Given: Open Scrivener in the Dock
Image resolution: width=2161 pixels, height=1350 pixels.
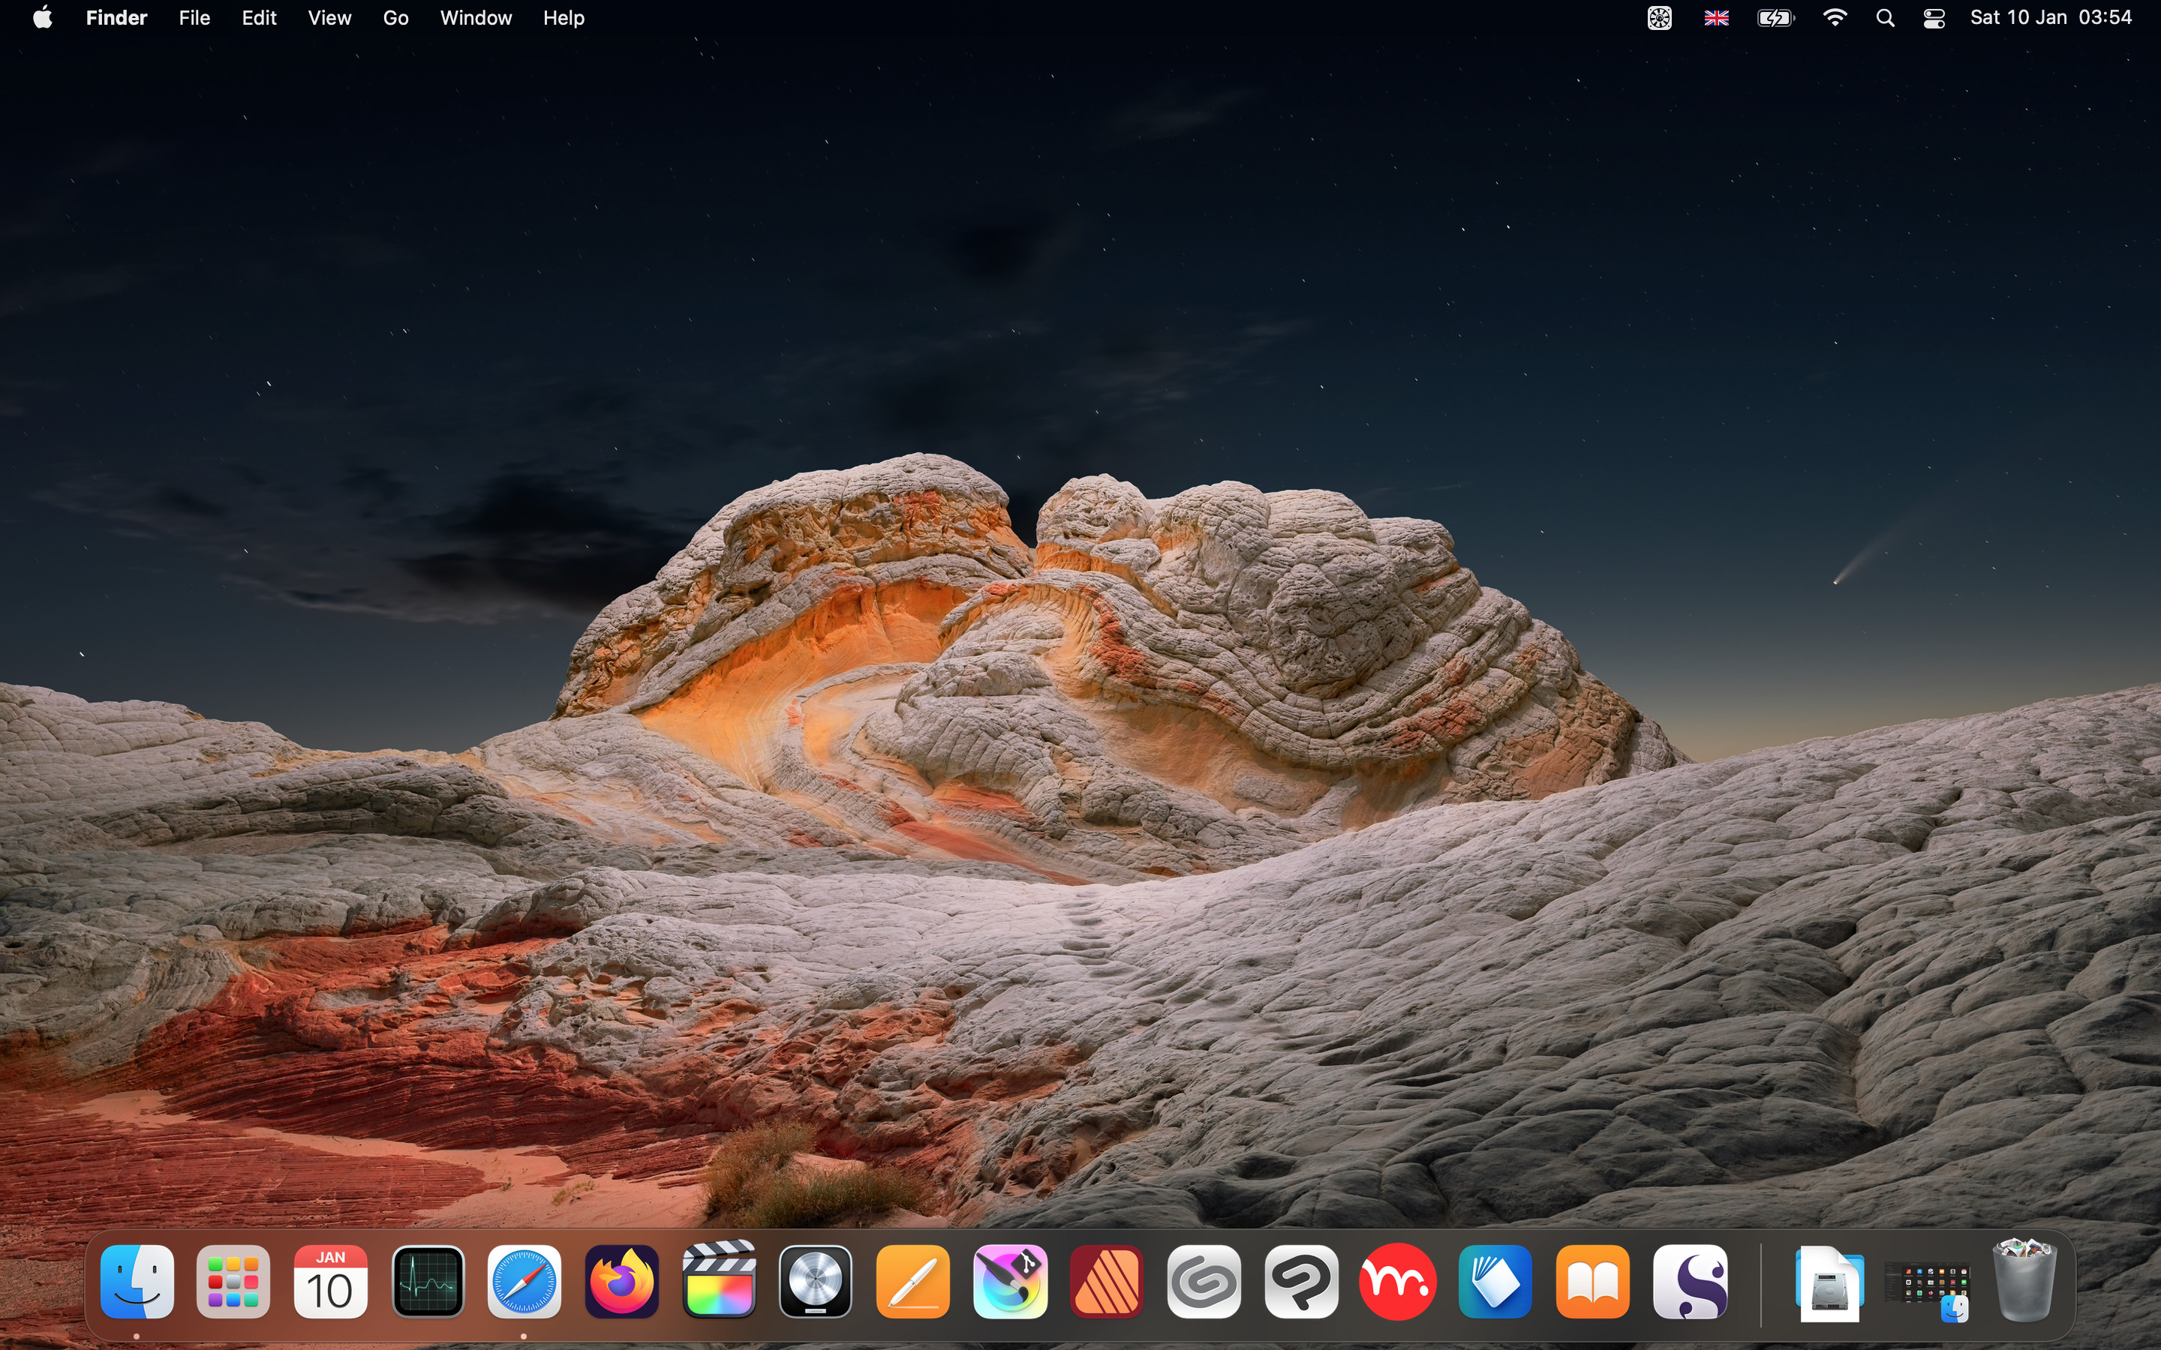Looking at the screenshot, I should [x=1690, y=1281].
